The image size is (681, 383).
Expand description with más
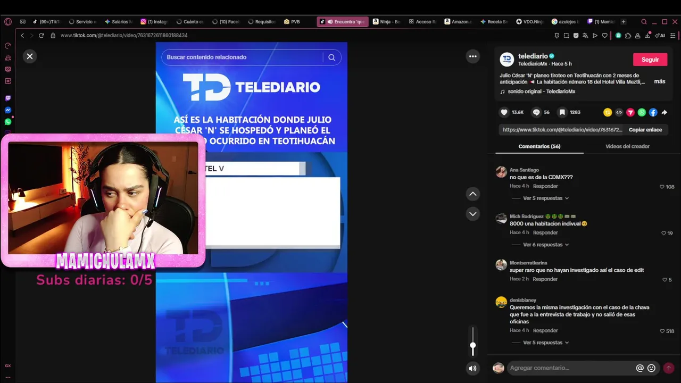(660, 81)
